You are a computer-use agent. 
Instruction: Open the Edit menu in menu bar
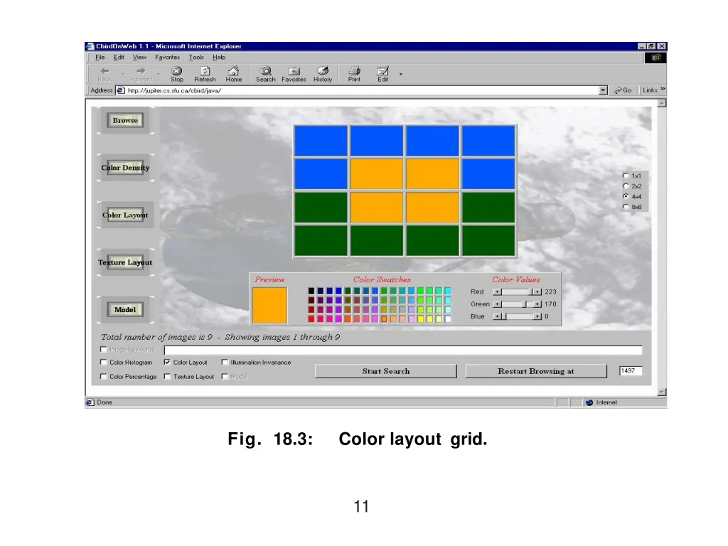pyautogui.click(x=119, y=57)
